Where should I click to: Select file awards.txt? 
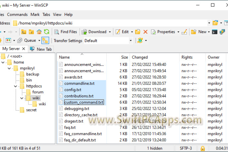(73, 77)
